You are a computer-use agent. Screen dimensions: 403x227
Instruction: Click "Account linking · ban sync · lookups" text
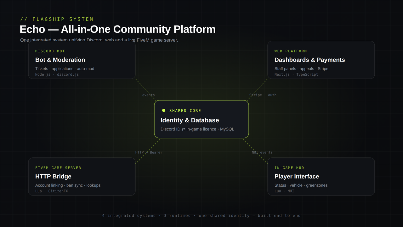click(68, 185)
